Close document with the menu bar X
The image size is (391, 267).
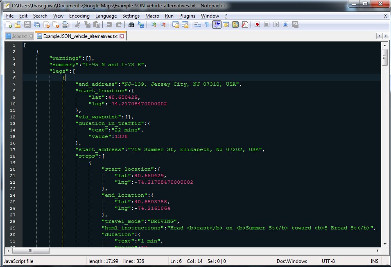click(385, 16)
